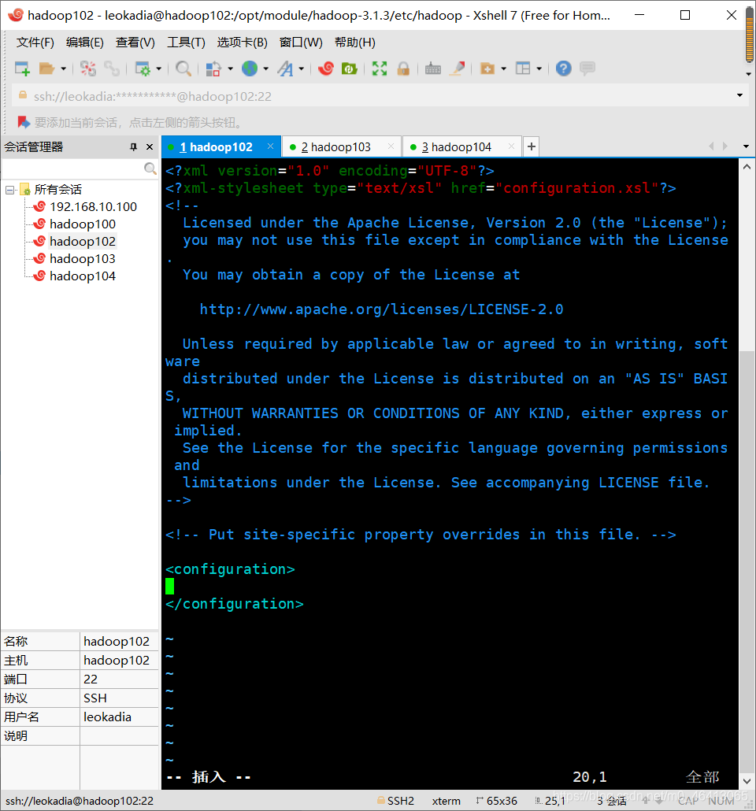
Task: Close the hadoop104 tab
Action: tap(511, 146)
